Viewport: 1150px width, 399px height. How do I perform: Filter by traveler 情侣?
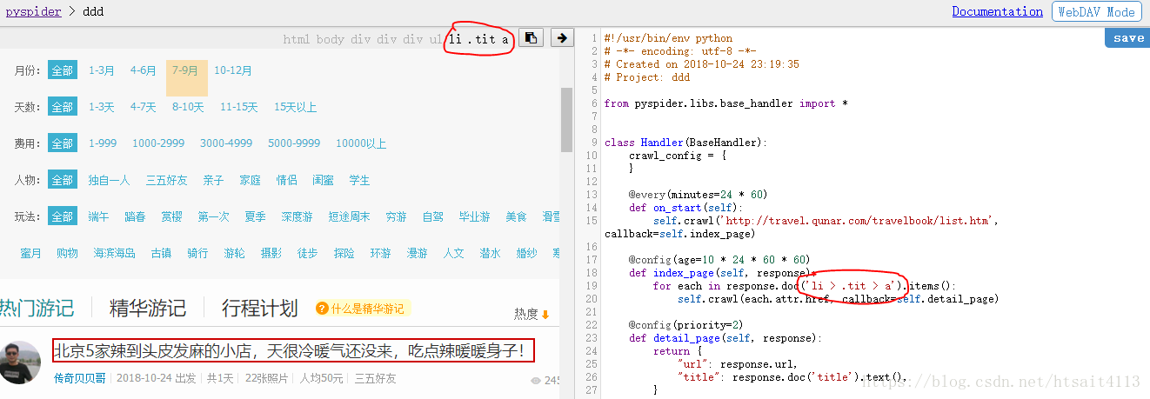pyautogui.click(x=287, y=180)
